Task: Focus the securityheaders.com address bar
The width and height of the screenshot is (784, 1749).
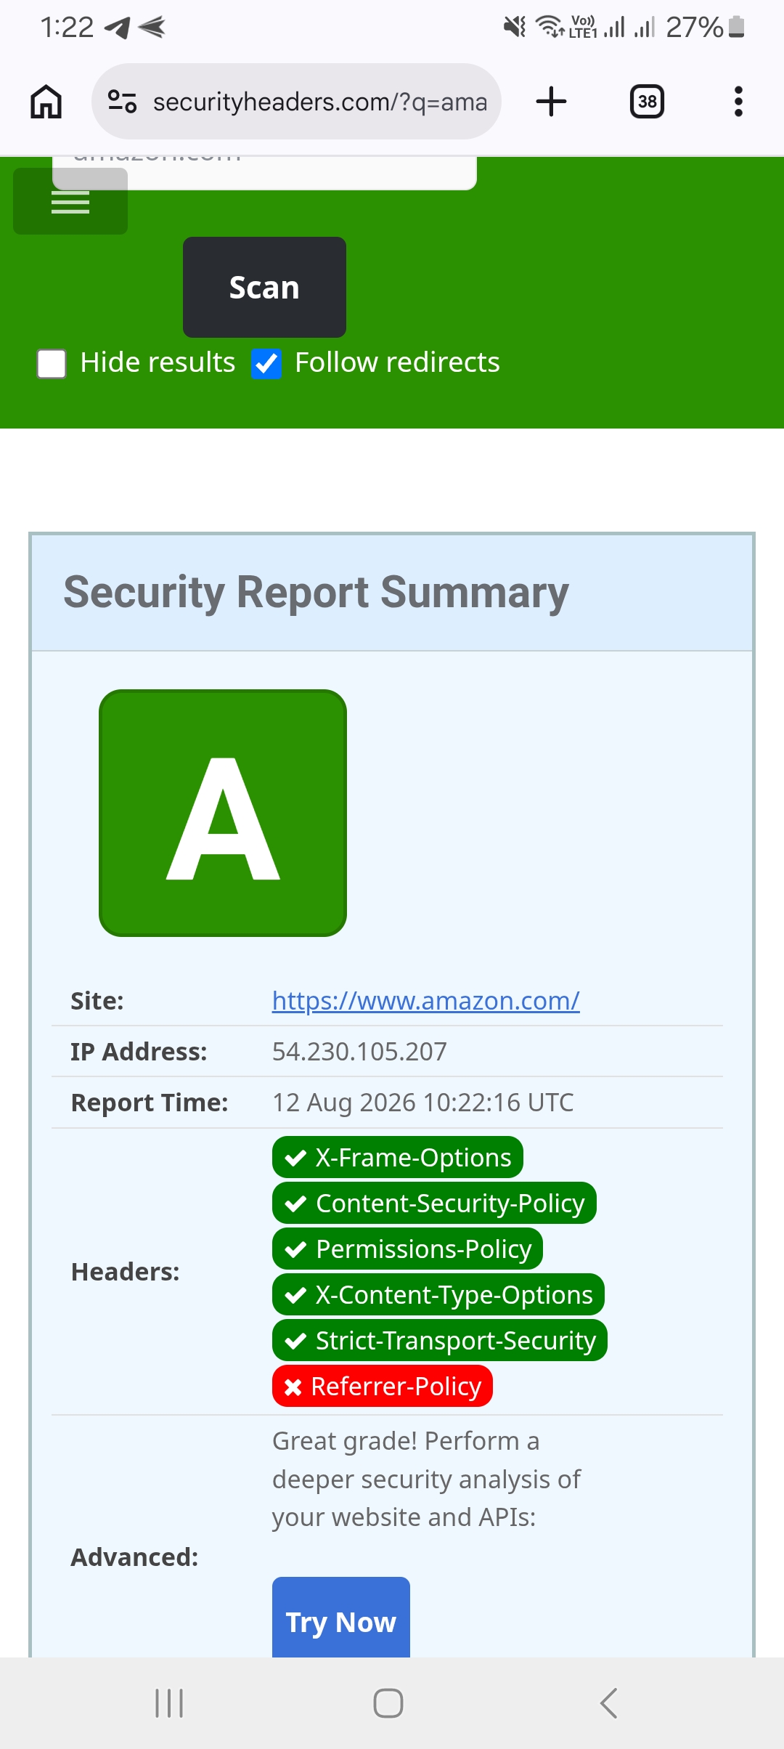Action: 296,101
